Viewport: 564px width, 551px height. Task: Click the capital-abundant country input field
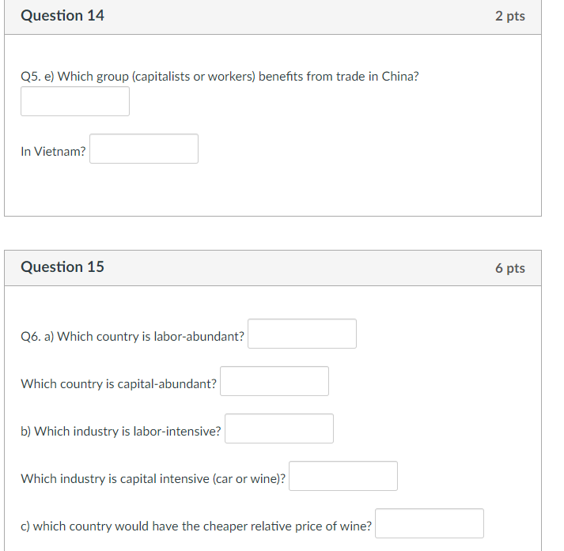tap(274, 381)
